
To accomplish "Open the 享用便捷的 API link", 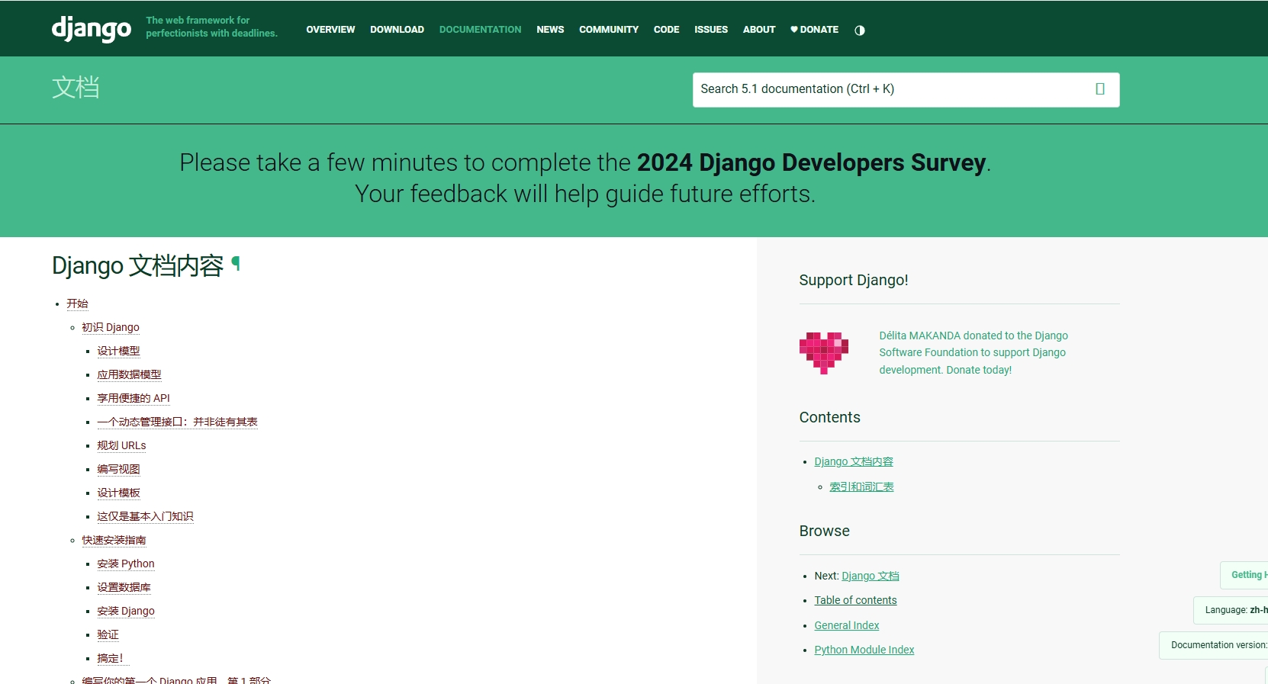I will pyautogui.click(x=134, y=398).
